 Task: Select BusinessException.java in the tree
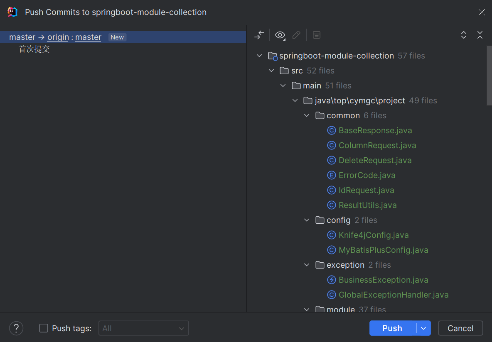pos(384,280)
